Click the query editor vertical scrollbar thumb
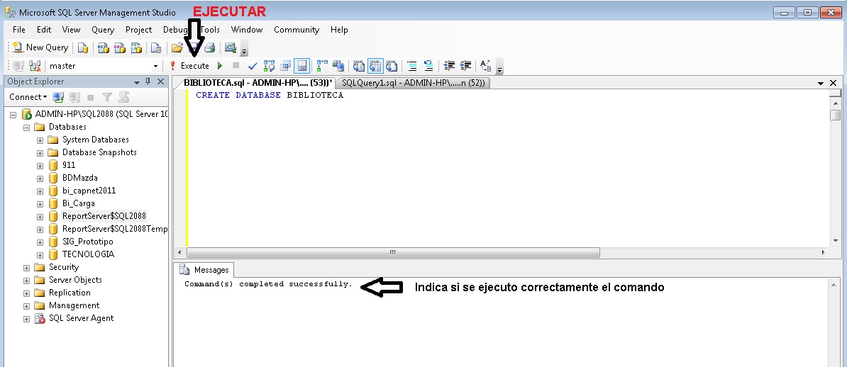Viewport: 847px width, 367px height. [x=836, y=114]
